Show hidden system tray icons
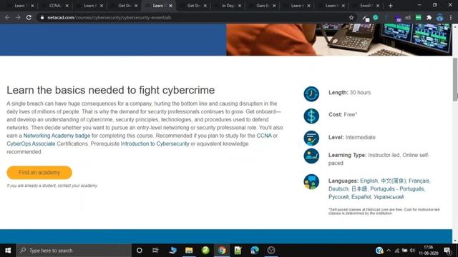Screen dimensions: 458x257 click(389, 251)
